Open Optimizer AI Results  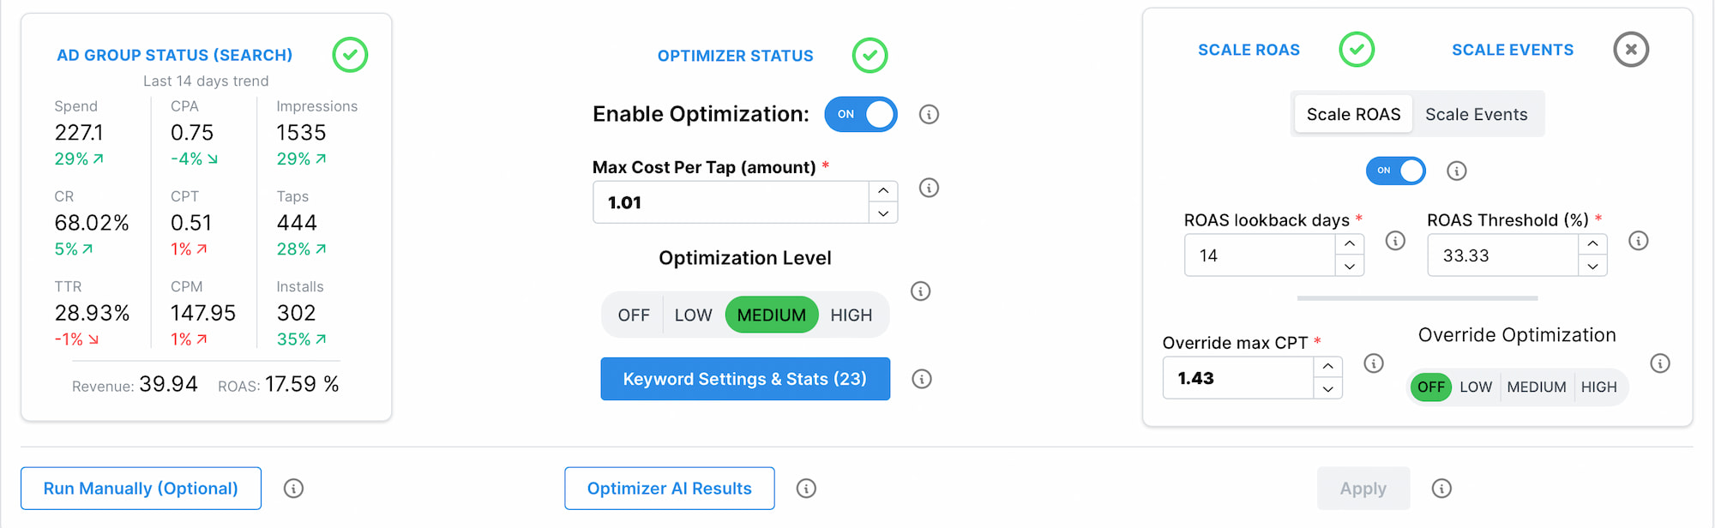point(669,488)
